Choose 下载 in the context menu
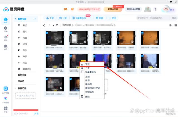 tap(92, 64)
